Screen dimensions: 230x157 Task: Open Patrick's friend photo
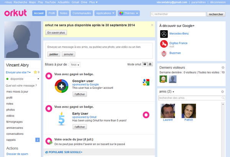point(189,111)
